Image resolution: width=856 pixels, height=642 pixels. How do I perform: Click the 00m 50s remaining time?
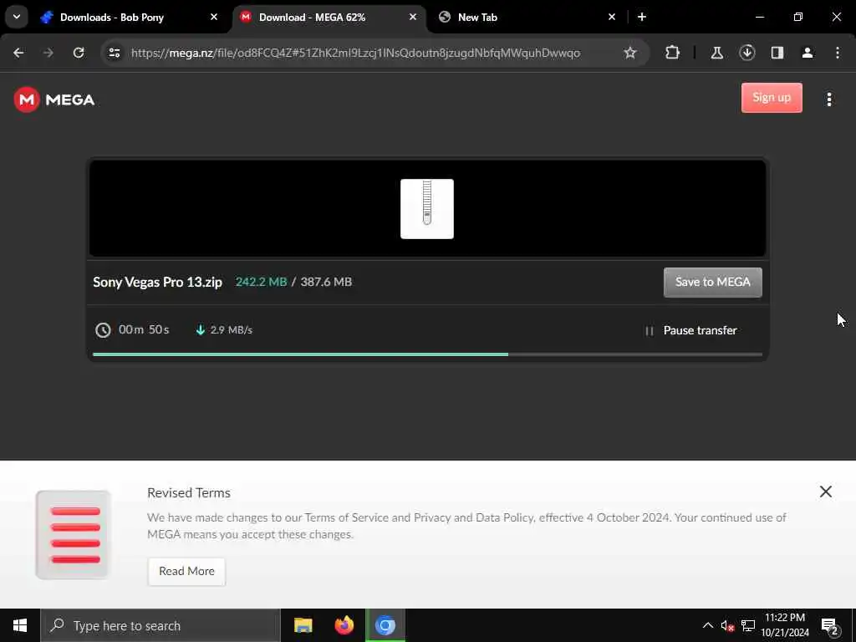pyautogui.click(x=144, y=329)
